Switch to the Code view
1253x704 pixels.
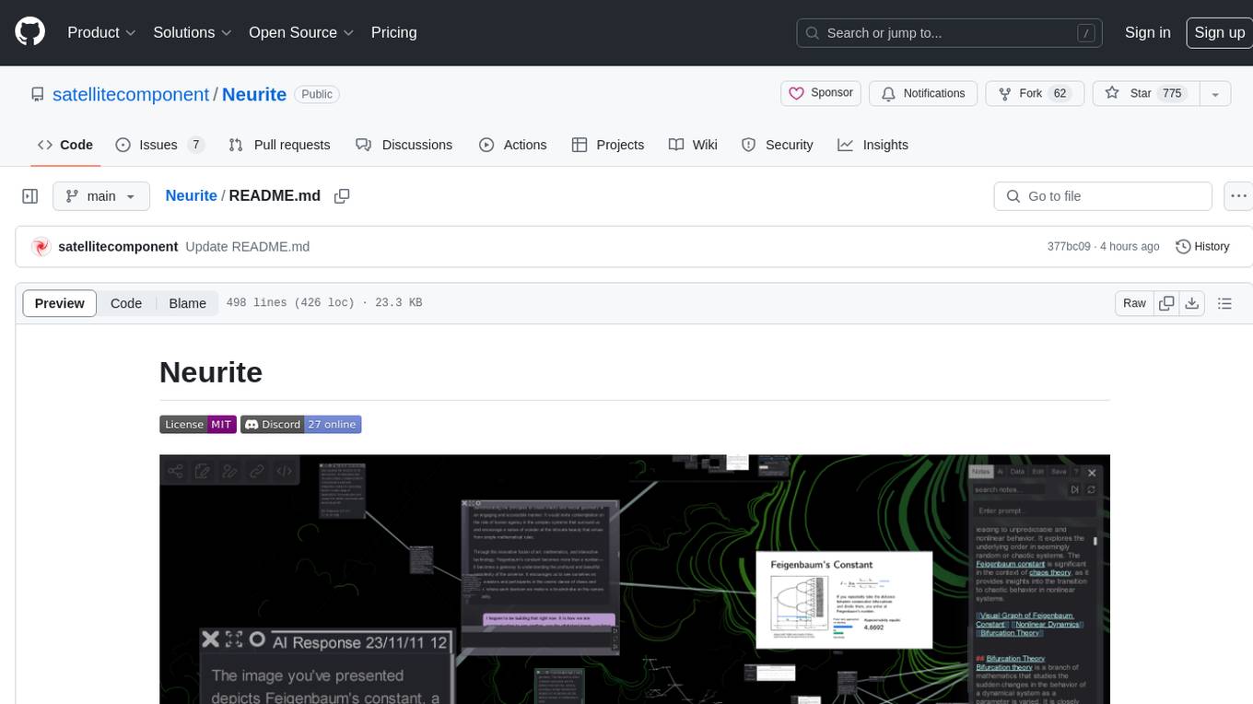click(x=126, y=303)
